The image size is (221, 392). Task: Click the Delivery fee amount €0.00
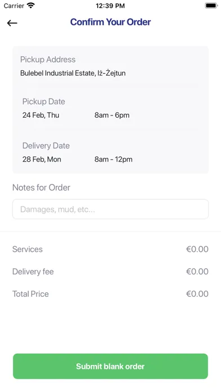point(197,271)
